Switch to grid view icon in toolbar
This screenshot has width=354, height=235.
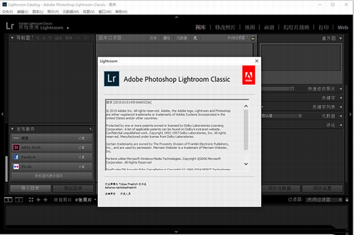(31, 200)
